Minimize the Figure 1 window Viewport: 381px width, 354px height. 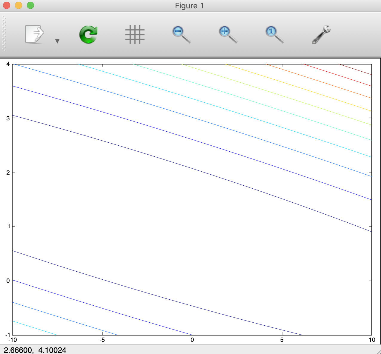(x=19, y=5)
